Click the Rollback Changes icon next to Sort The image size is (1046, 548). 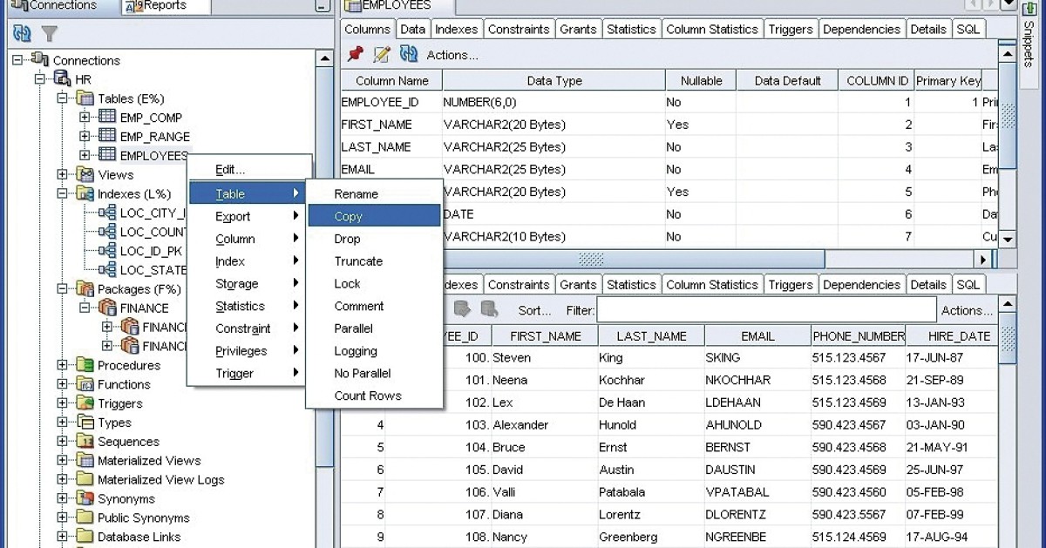(x=489, y=309)
